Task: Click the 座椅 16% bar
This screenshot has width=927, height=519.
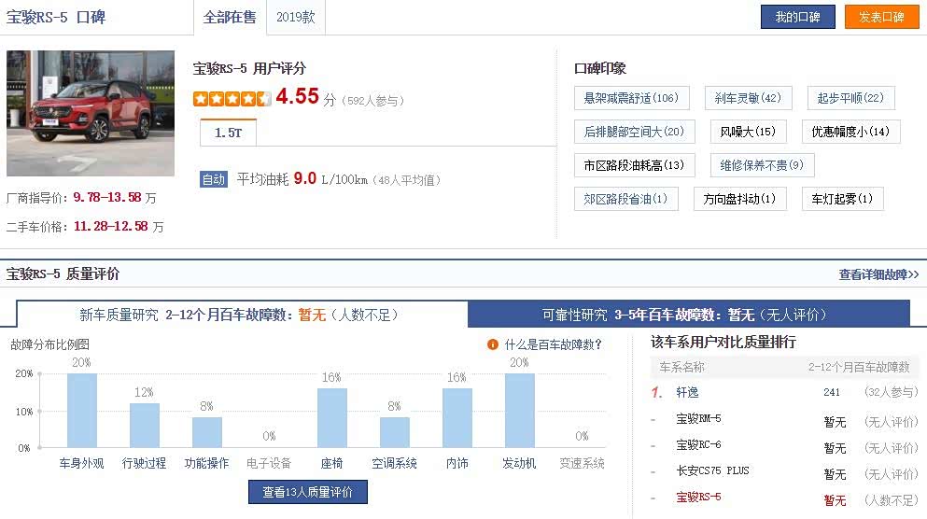Action: point(332,418)
